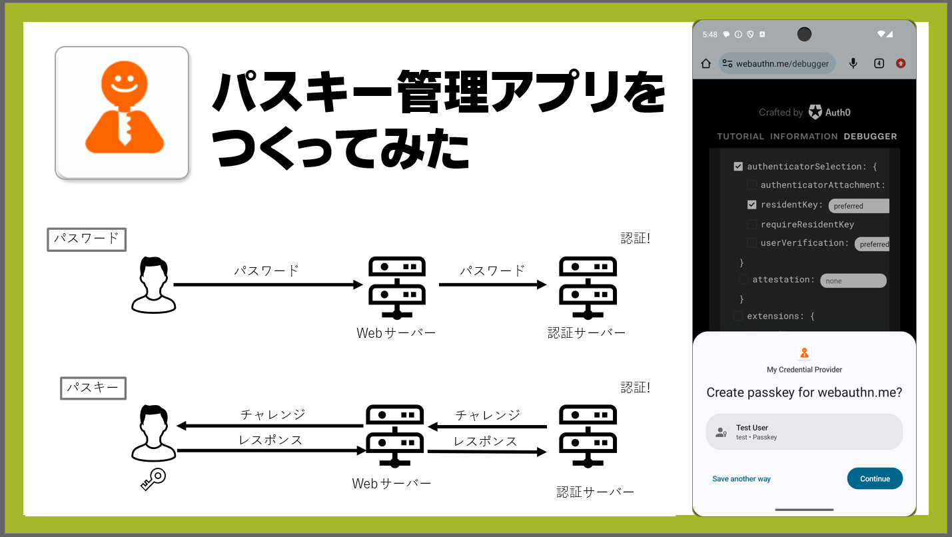The image size is (952, 537).
Task: Click the パスワード boxed section label
Action: (87, 239)
